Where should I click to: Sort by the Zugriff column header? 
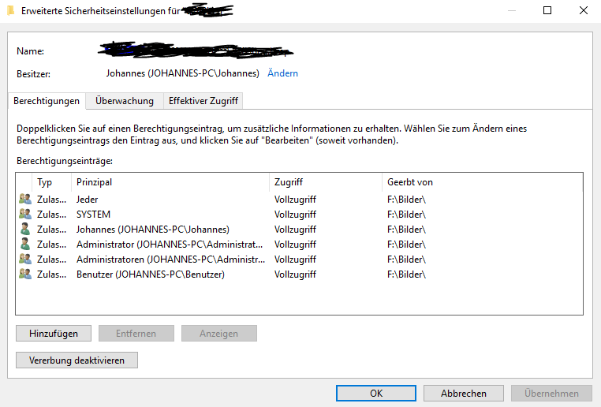[326, 182]
